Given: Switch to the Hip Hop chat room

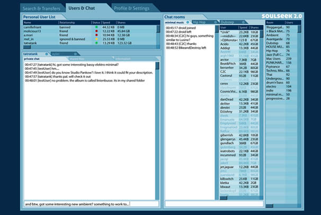Looking at the screenshot, I should pos(200,23).
